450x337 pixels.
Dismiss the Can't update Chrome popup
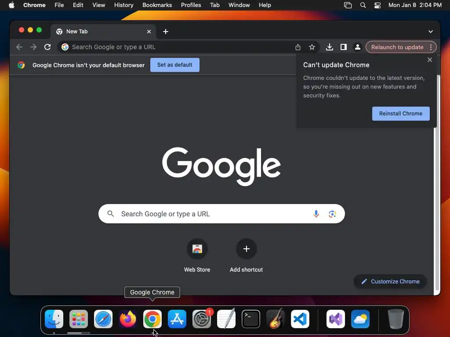tap(430, 60)
